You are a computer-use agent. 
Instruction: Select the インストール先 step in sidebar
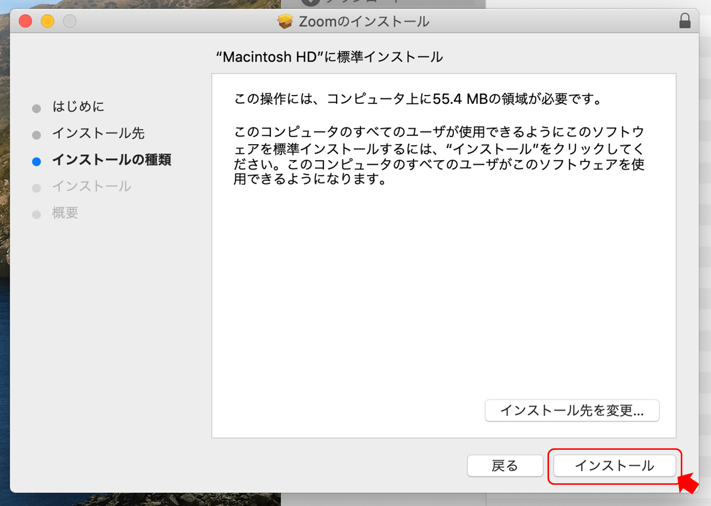pyautogui.click(x=98, y=133)
